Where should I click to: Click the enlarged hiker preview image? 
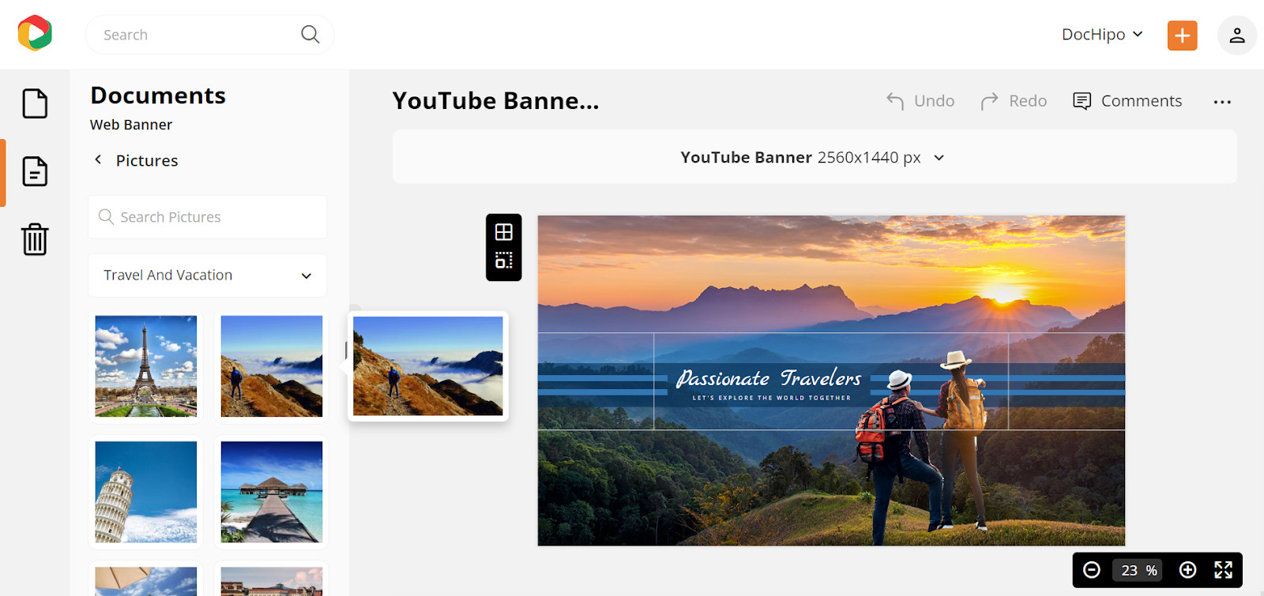(428, 366)
